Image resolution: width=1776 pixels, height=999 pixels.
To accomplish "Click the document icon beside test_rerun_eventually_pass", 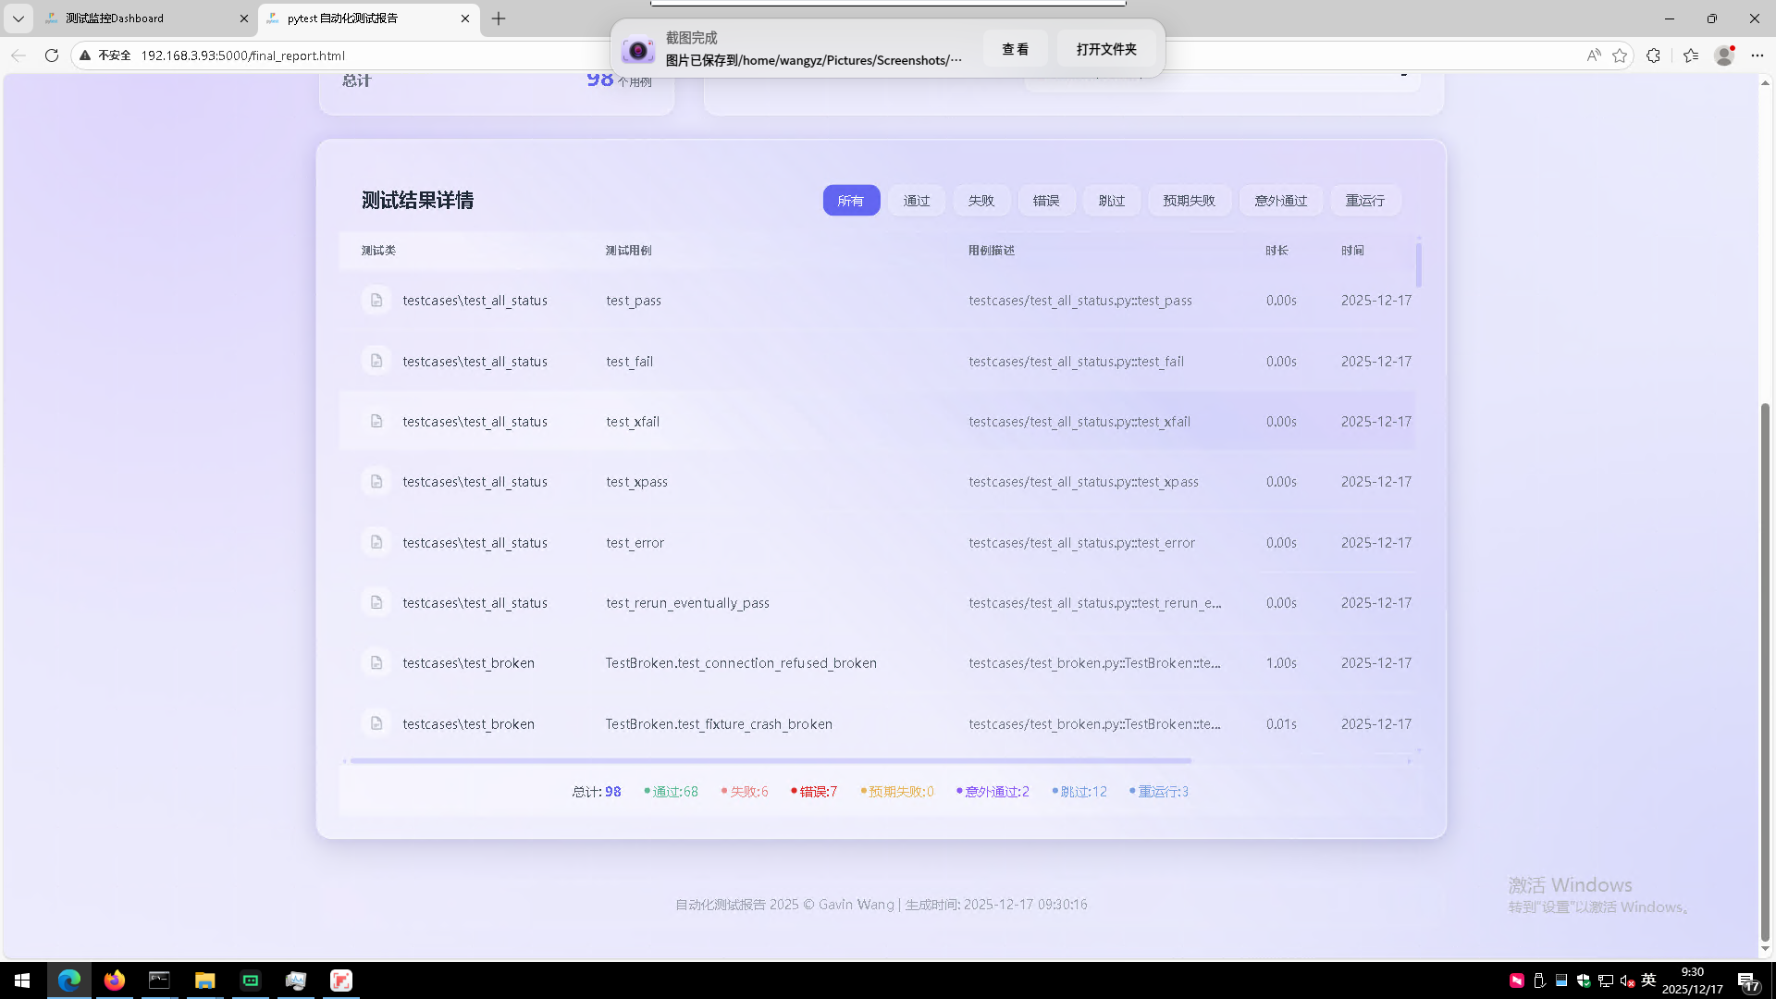I will [376, 602].
